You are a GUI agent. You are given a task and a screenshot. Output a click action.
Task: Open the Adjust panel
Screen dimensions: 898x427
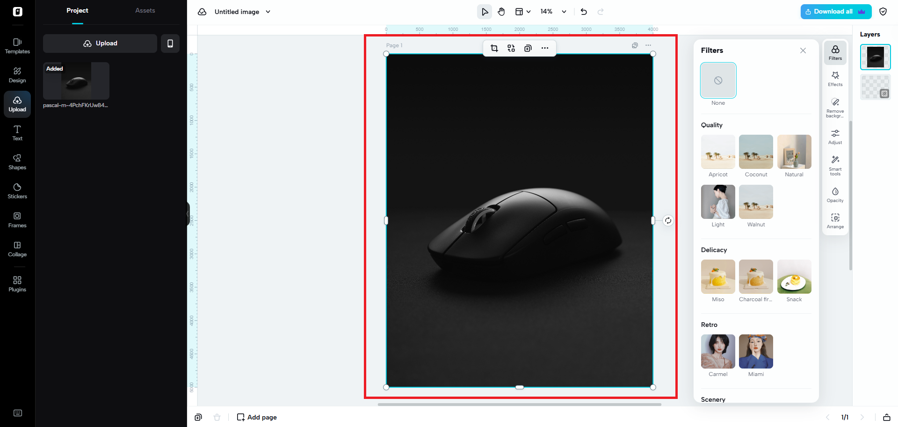pos(835,137)
